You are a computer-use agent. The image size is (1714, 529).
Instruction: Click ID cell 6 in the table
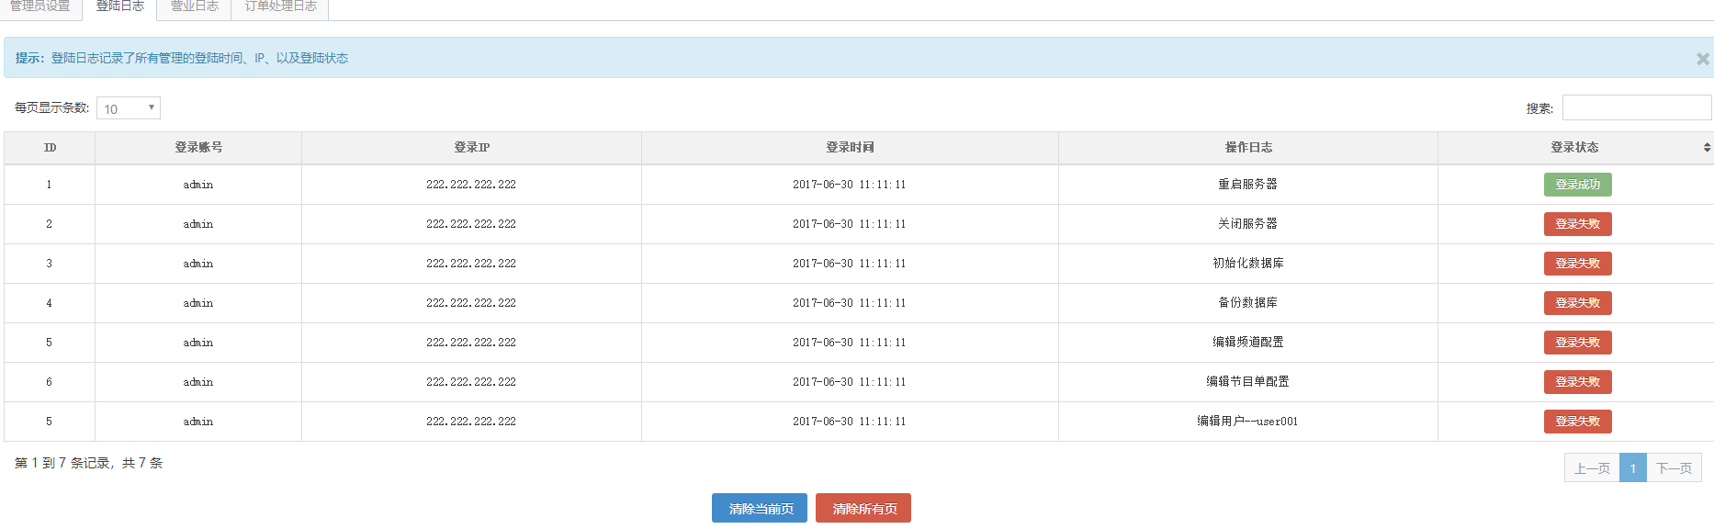coord(50,382)
